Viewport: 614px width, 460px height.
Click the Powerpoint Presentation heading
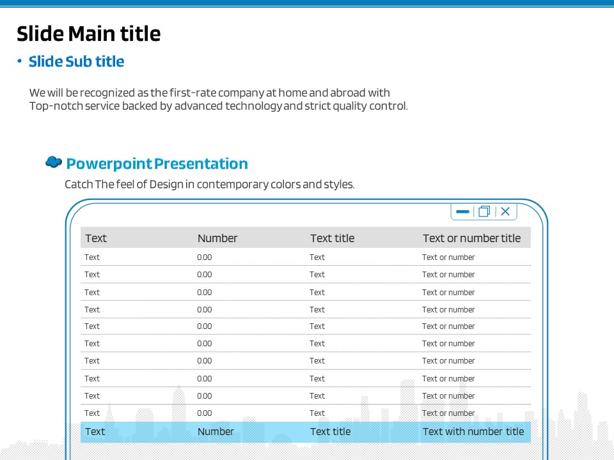coord(157,164)
